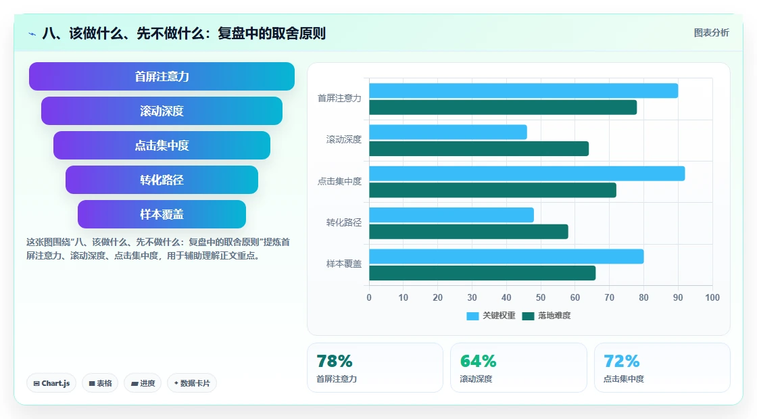Click the 数据卡片 tag chip

[192, 383]
